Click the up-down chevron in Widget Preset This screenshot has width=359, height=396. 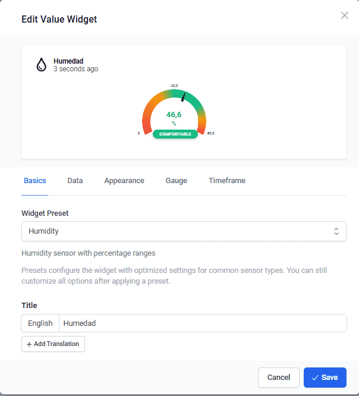[x=336, y=231]
